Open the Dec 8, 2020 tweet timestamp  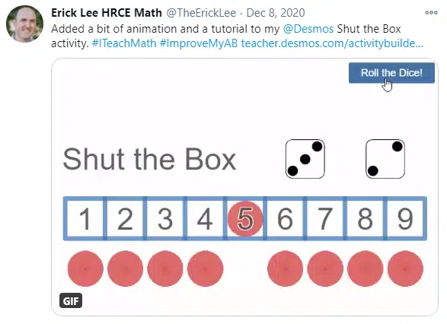(x=276, y=13)
